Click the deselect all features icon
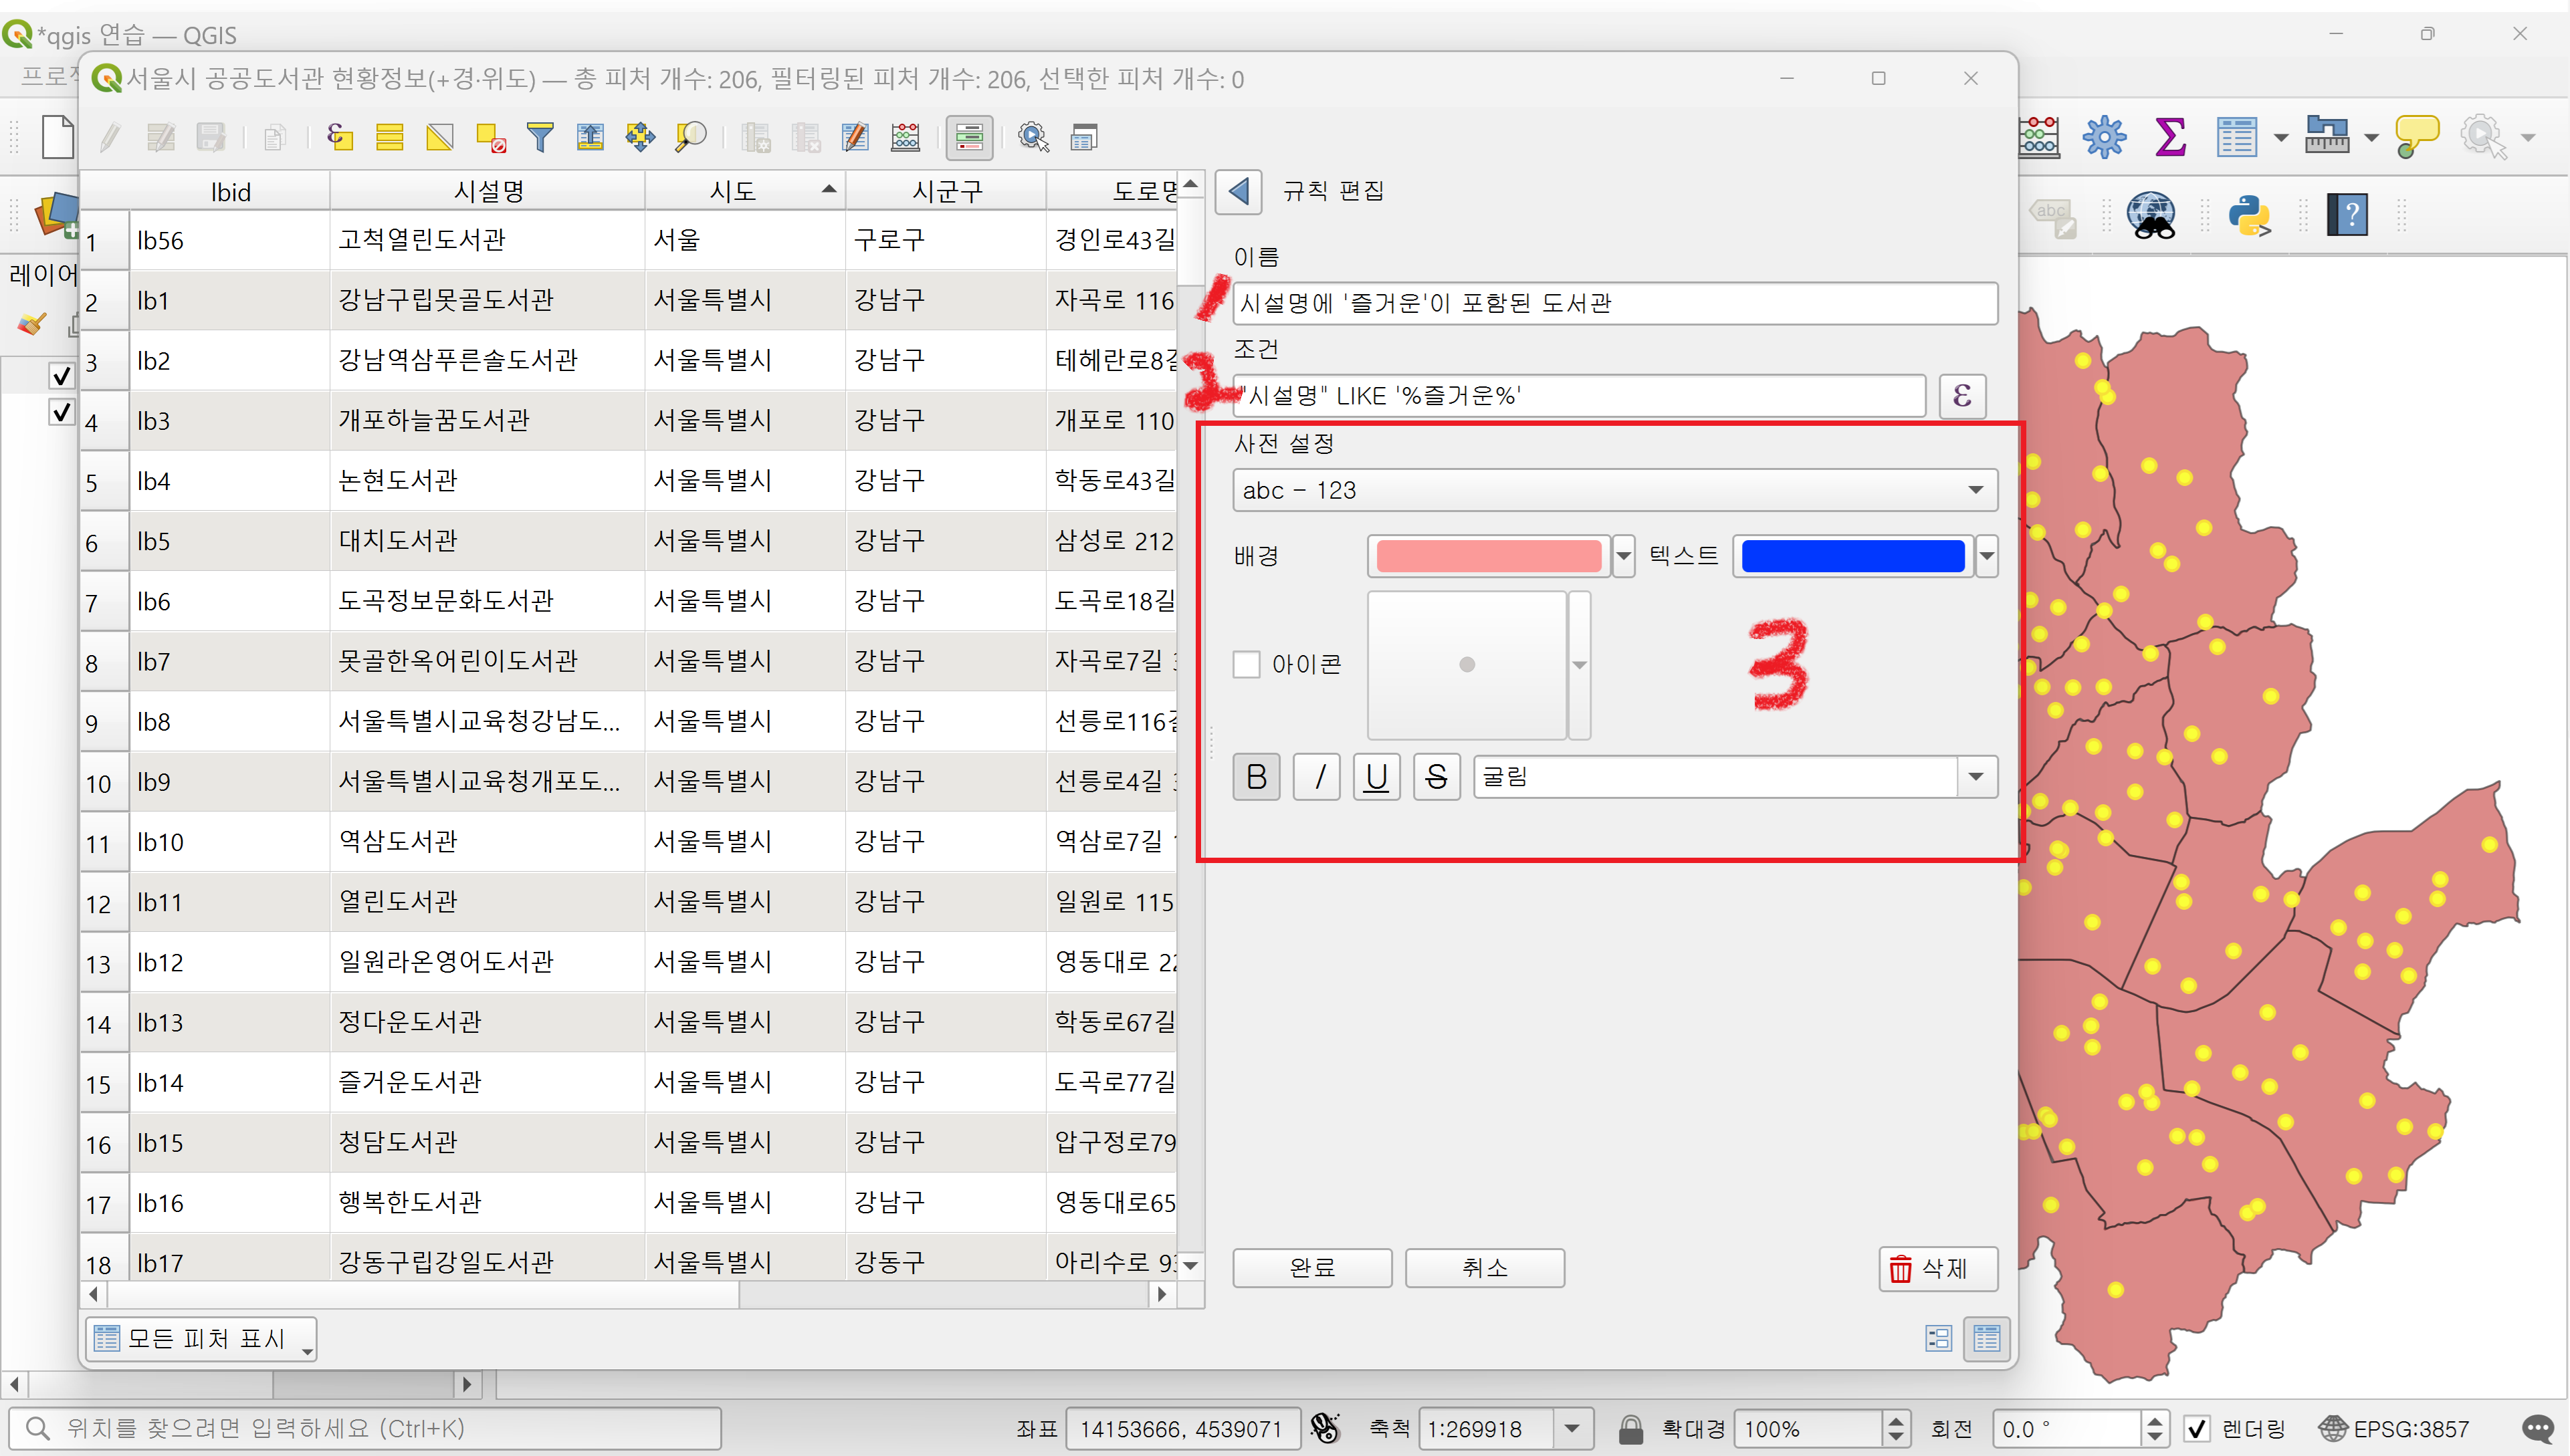The height and width of the screenshot is (1456, 2570). coord(490,137)
